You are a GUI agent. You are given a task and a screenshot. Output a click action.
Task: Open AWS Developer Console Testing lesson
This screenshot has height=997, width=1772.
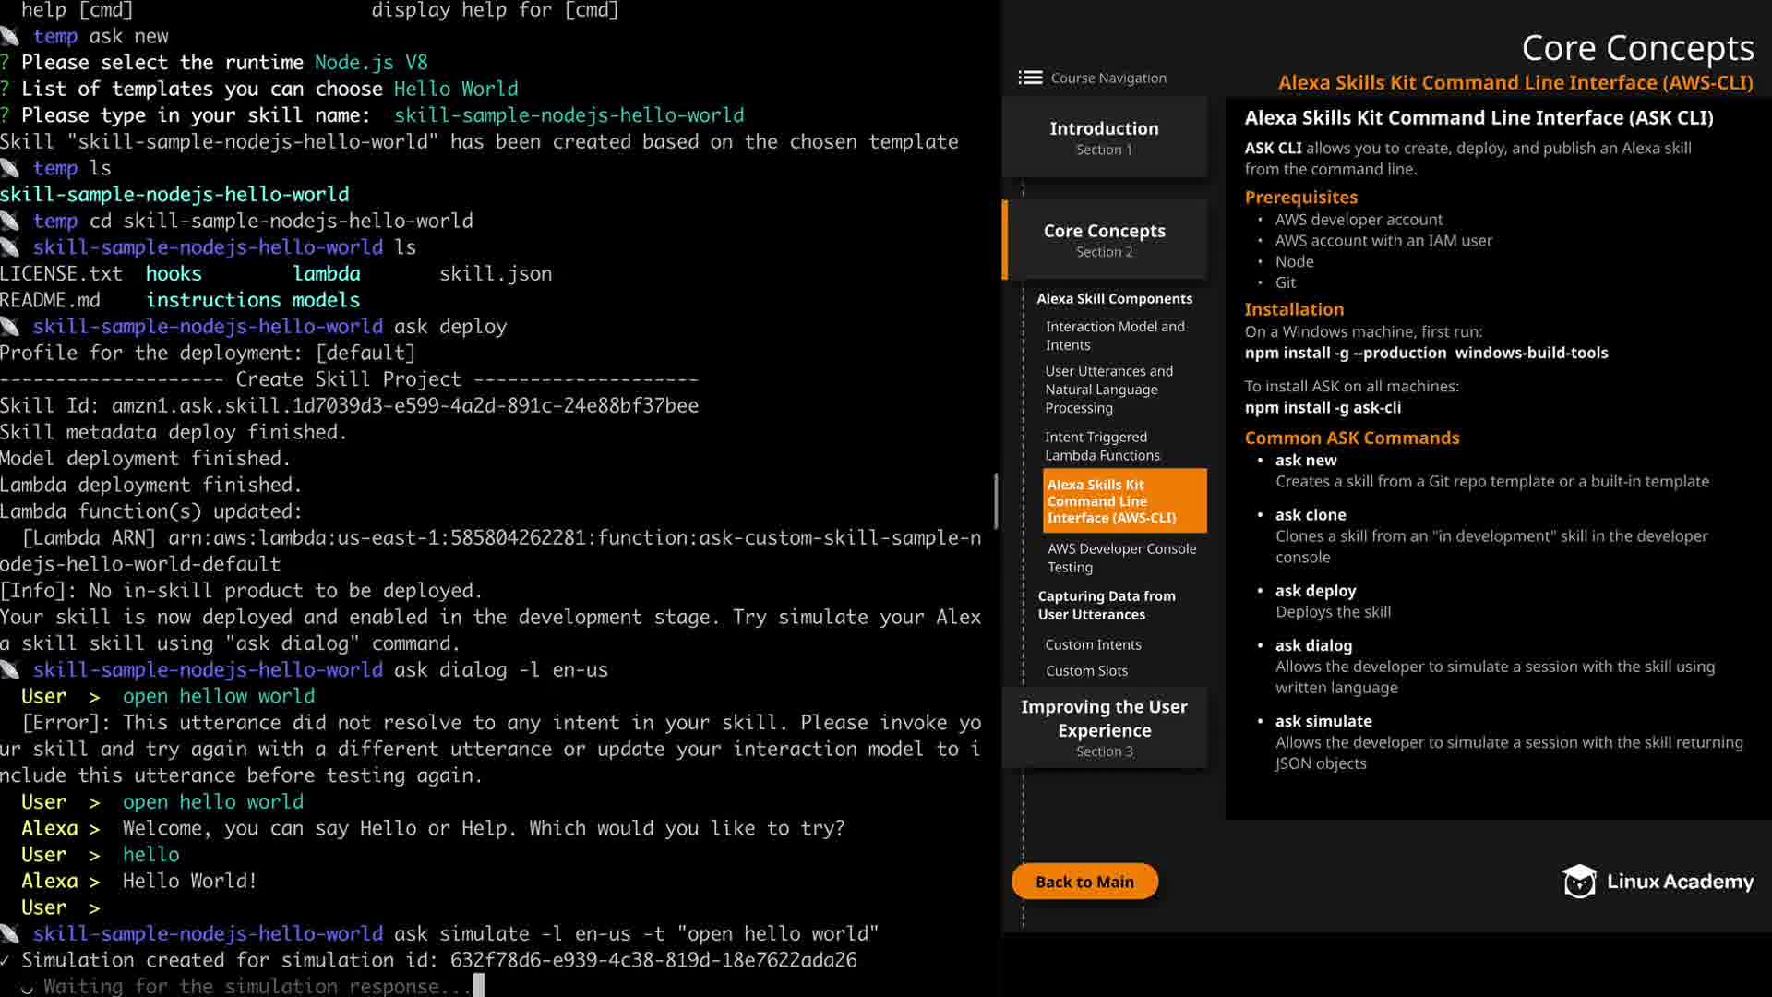tap(1121, 558)
